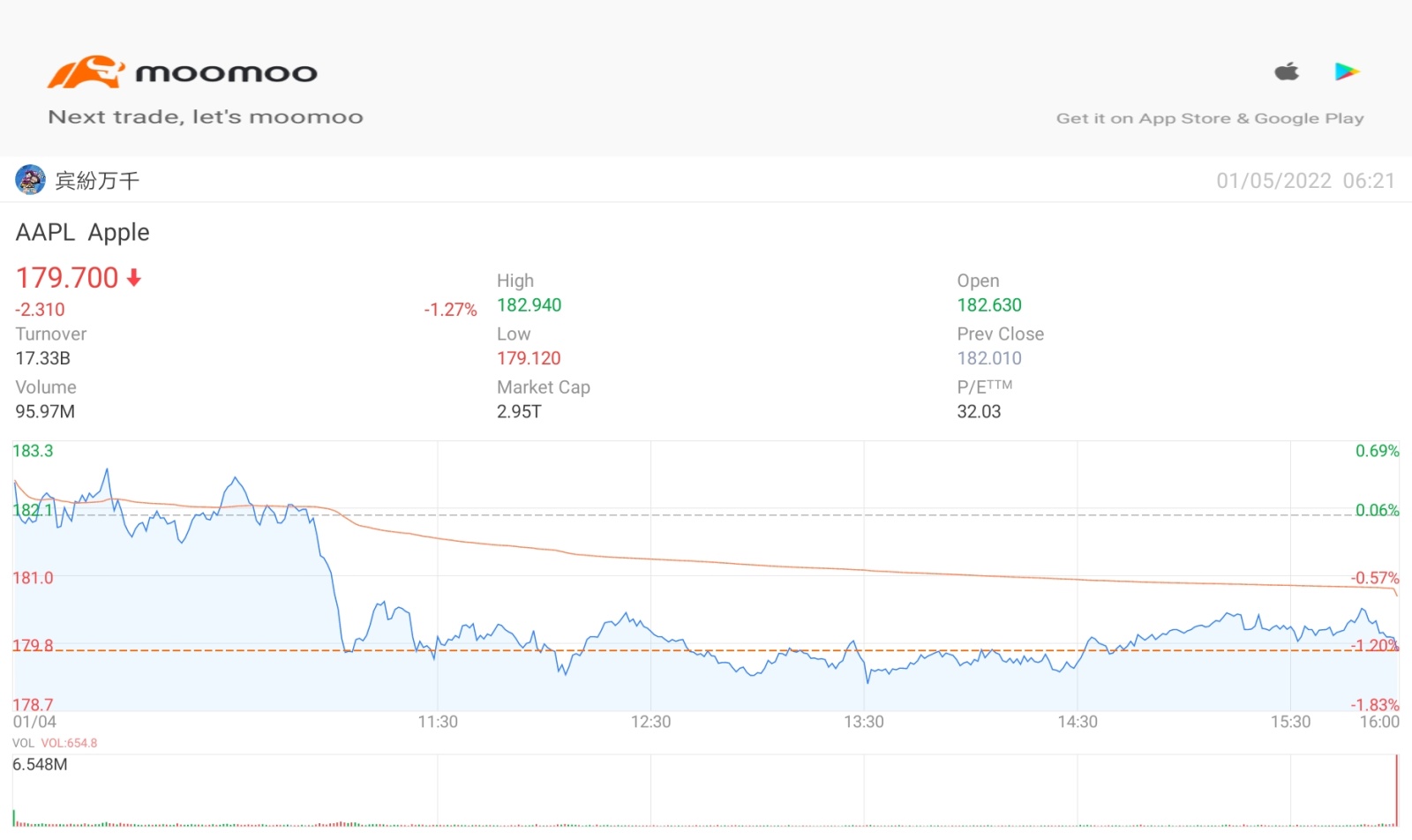Click the P/E TTM value 32.03

[x=979, y=411]
